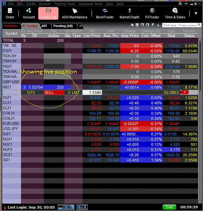Switch to the Pending (All) tab

tap(63, 26)
